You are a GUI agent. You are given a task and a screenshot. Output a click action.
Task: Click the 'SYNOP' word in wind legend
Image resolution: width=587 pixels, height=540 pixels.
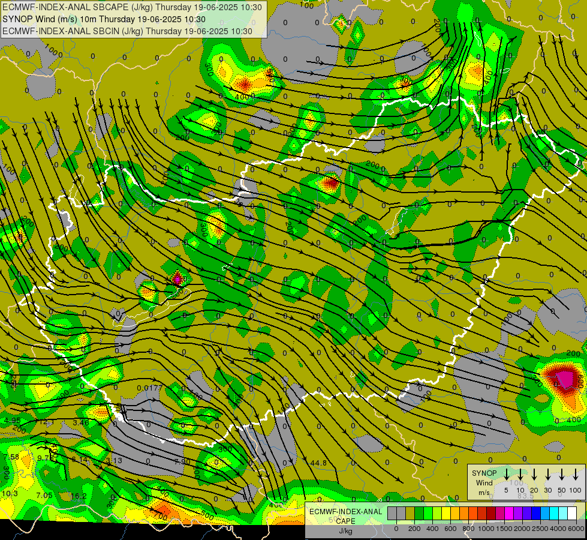(484, 473)
